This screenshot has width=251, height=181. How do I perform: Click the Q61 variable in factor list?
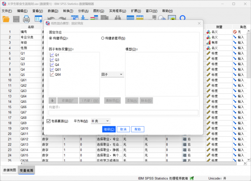58,69
